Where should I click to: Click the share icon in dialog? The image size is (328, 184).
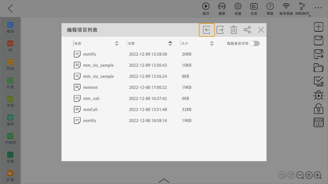(x=247, y=30)
